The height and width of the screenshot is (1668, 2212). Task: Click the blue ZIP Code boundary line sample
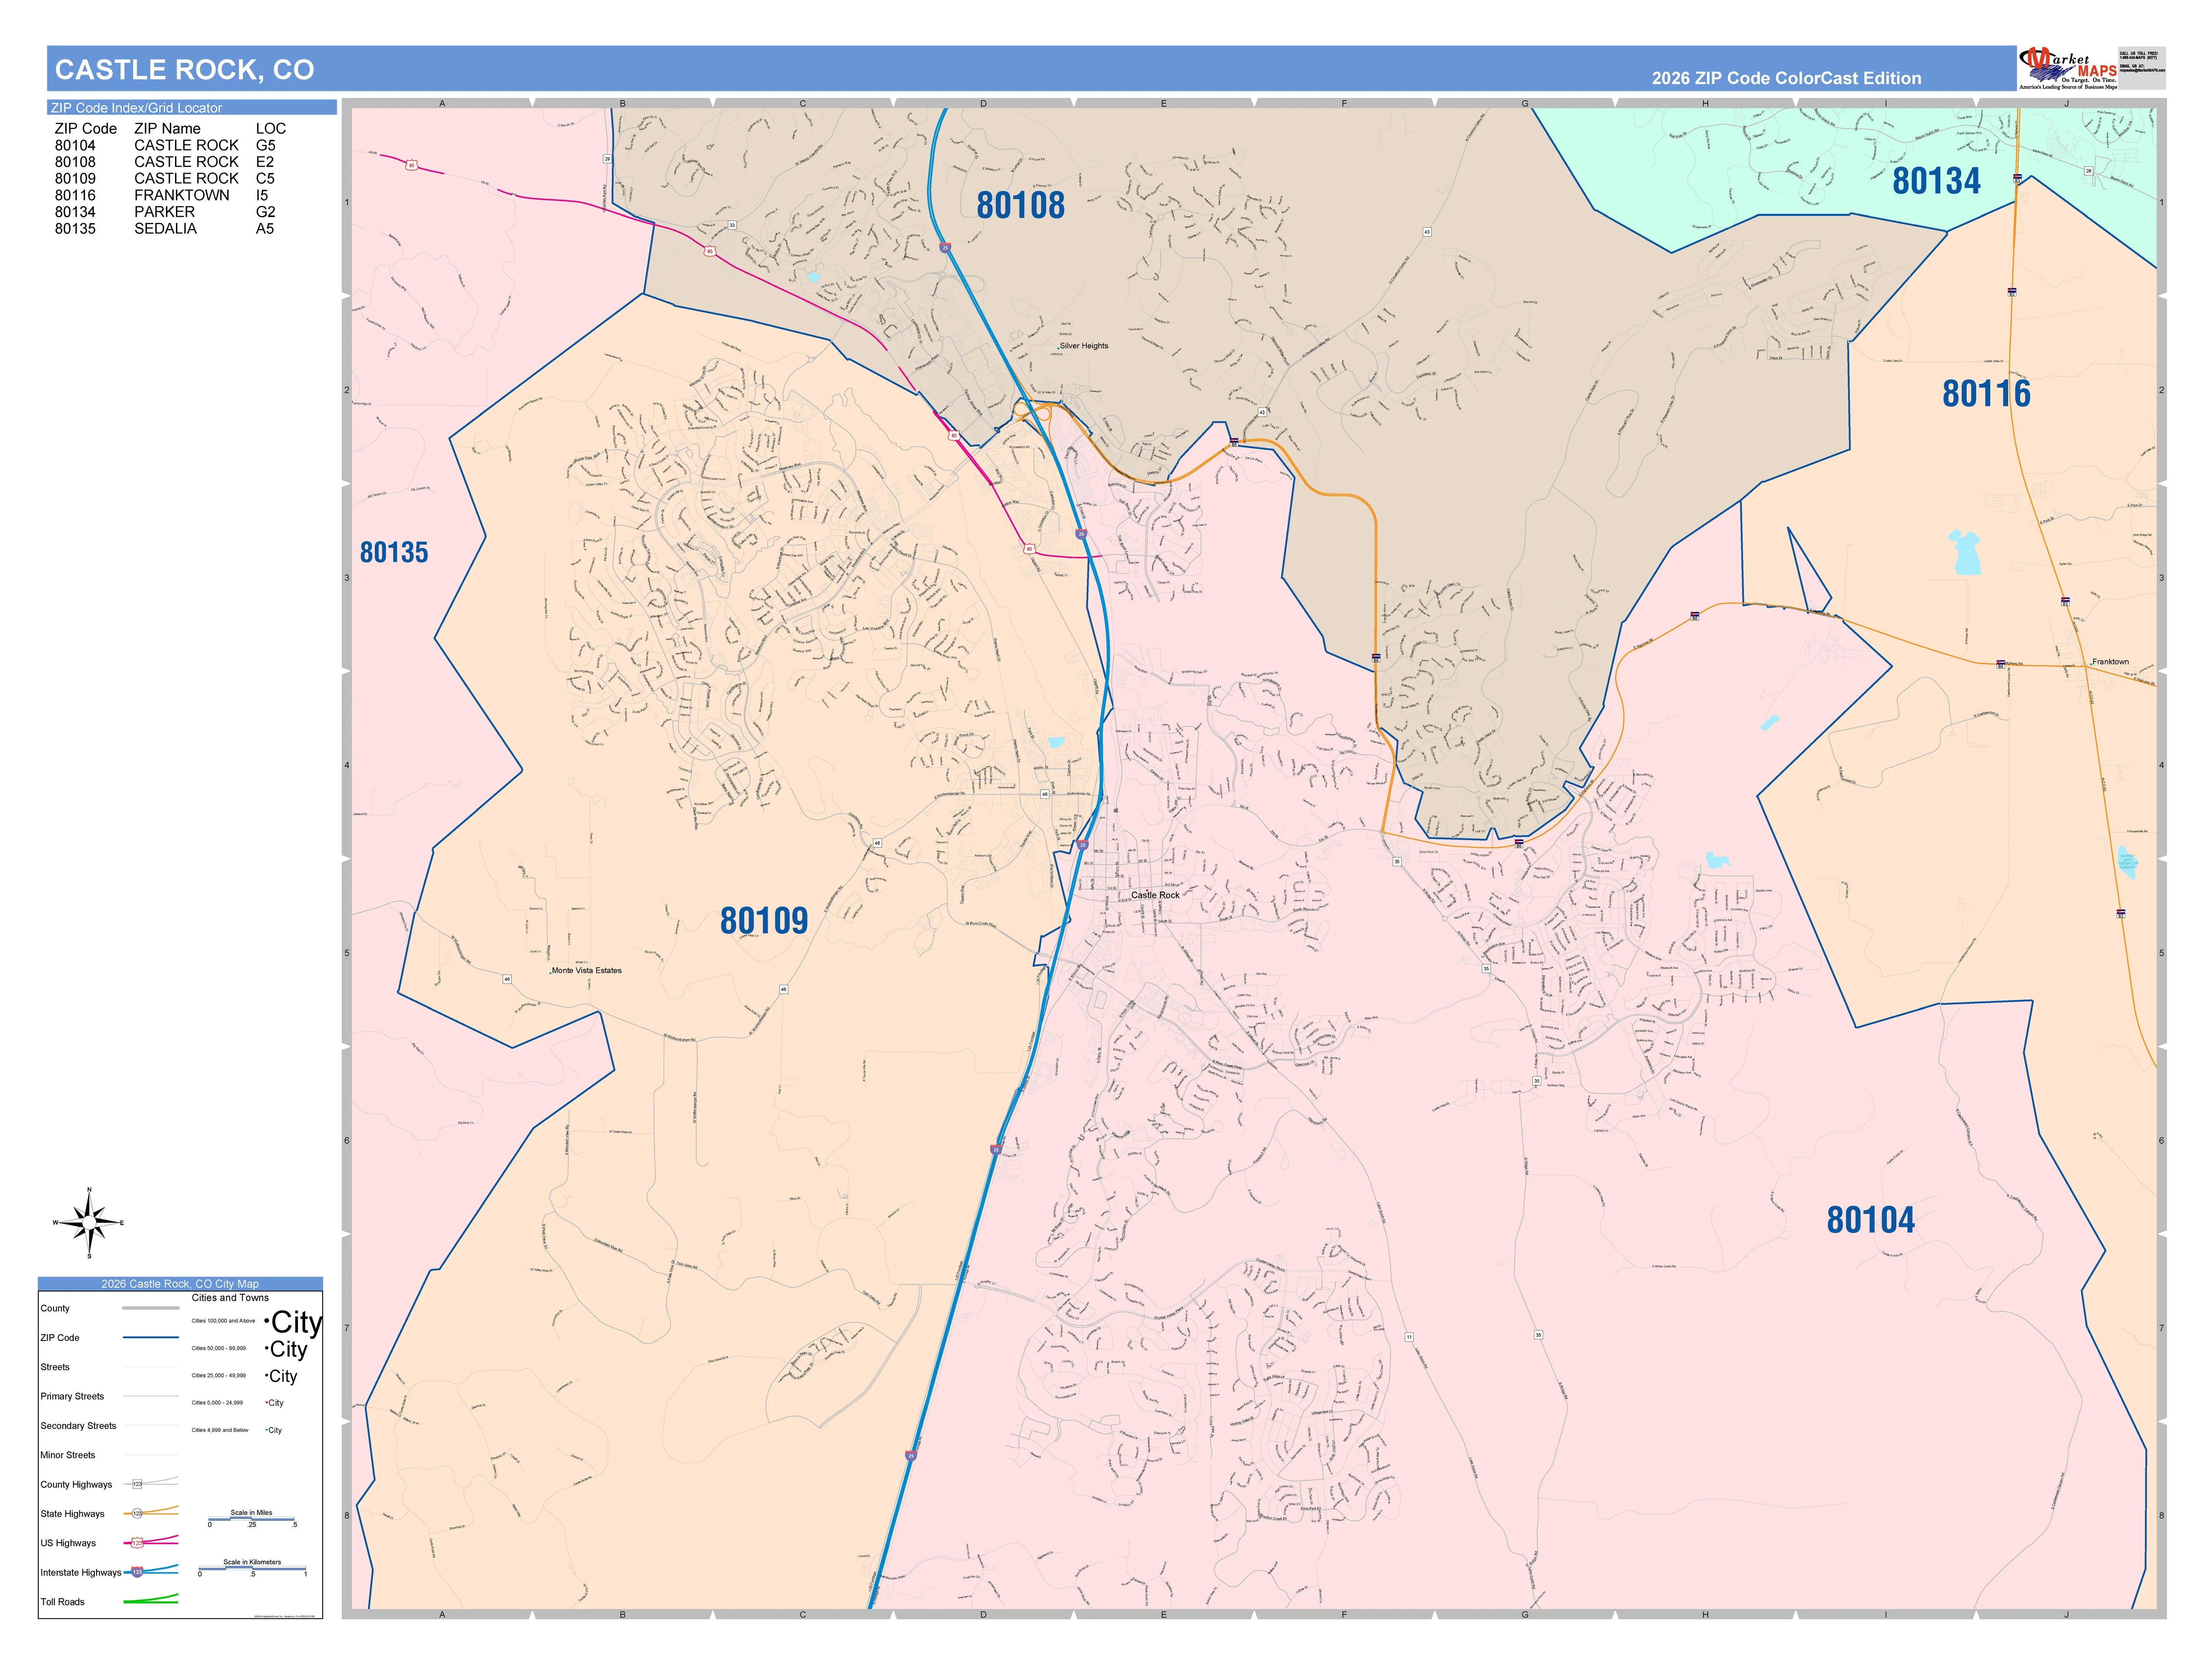(150, 1337)
